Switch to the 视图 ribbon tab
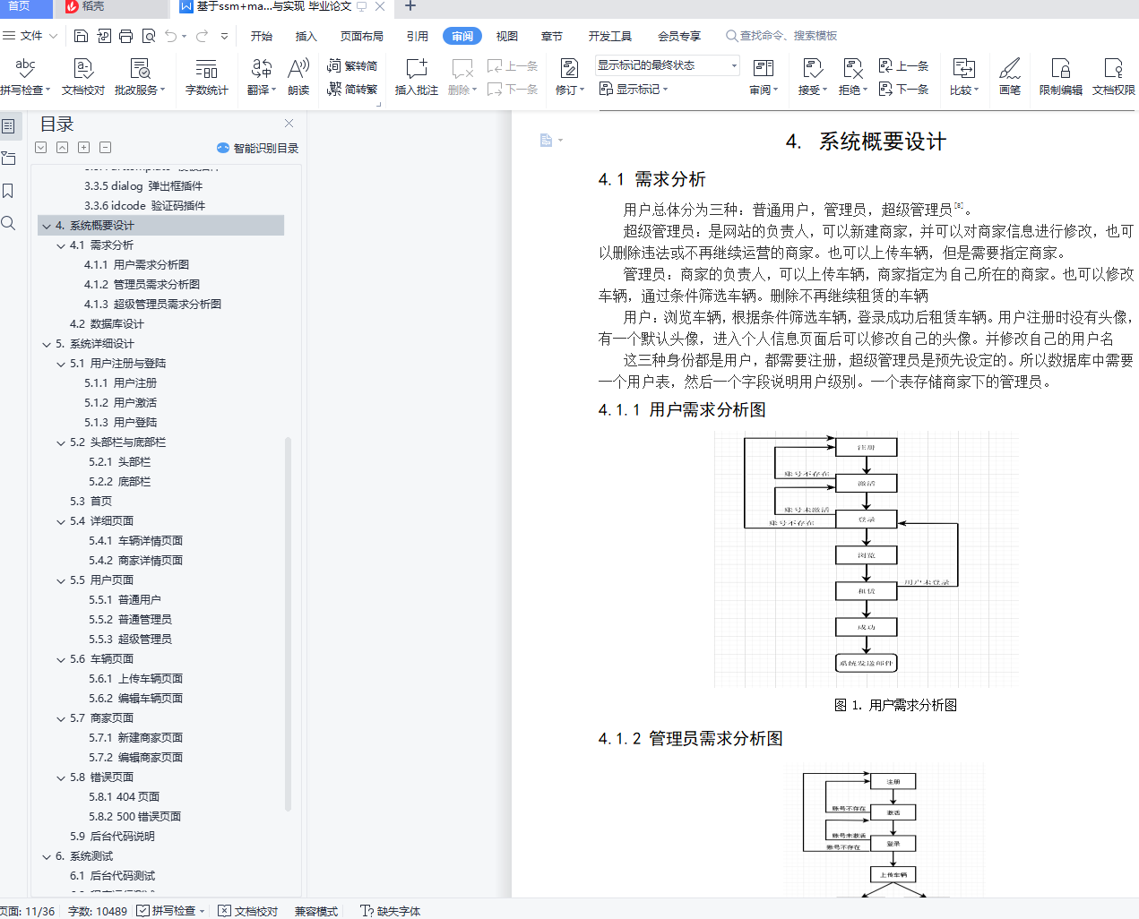1139x919 pixels. pyautogui.click(x=507, y=36)
